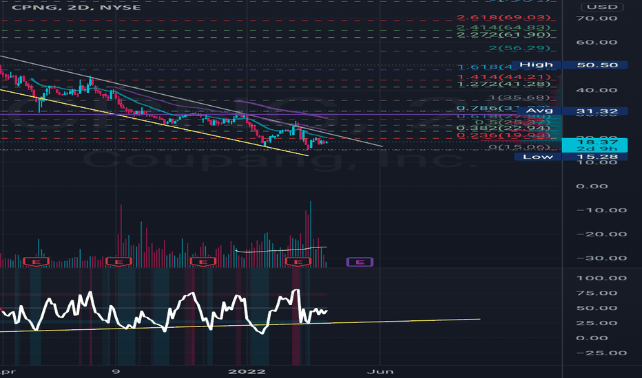Click the 2(56.29) Fibonacci level label
The width and height of the screenshot is (642, 378).
point(519,48)
